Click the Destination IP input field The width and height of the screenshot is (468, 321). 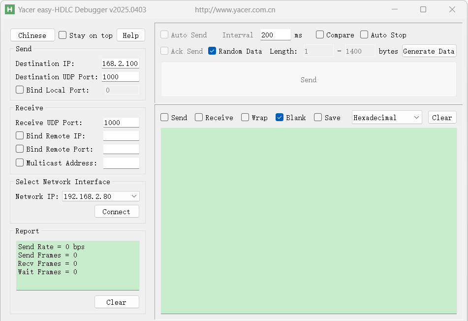(120, 63)
